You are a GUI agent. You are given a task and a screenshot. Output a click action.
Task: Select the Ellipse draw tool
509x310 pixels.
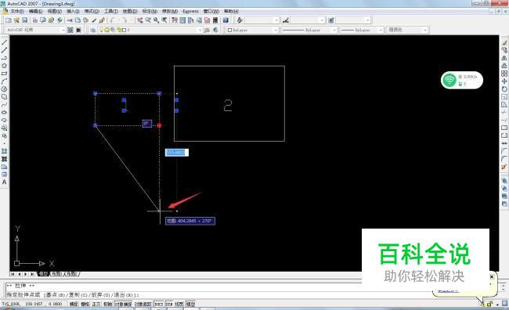[x=4, y=112]
